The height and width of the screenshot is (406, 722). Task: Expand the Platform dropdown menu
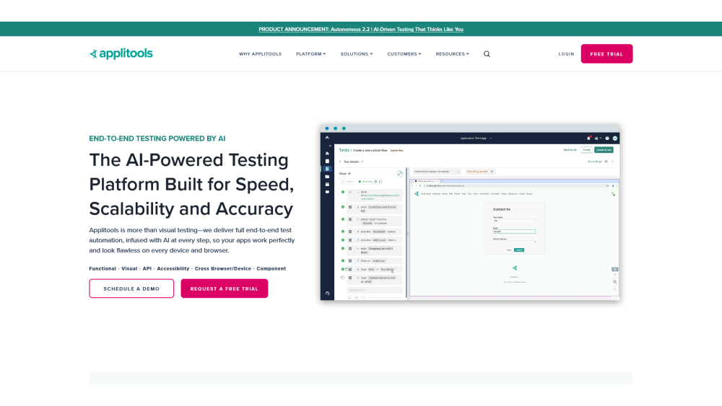tap(310, 54)
